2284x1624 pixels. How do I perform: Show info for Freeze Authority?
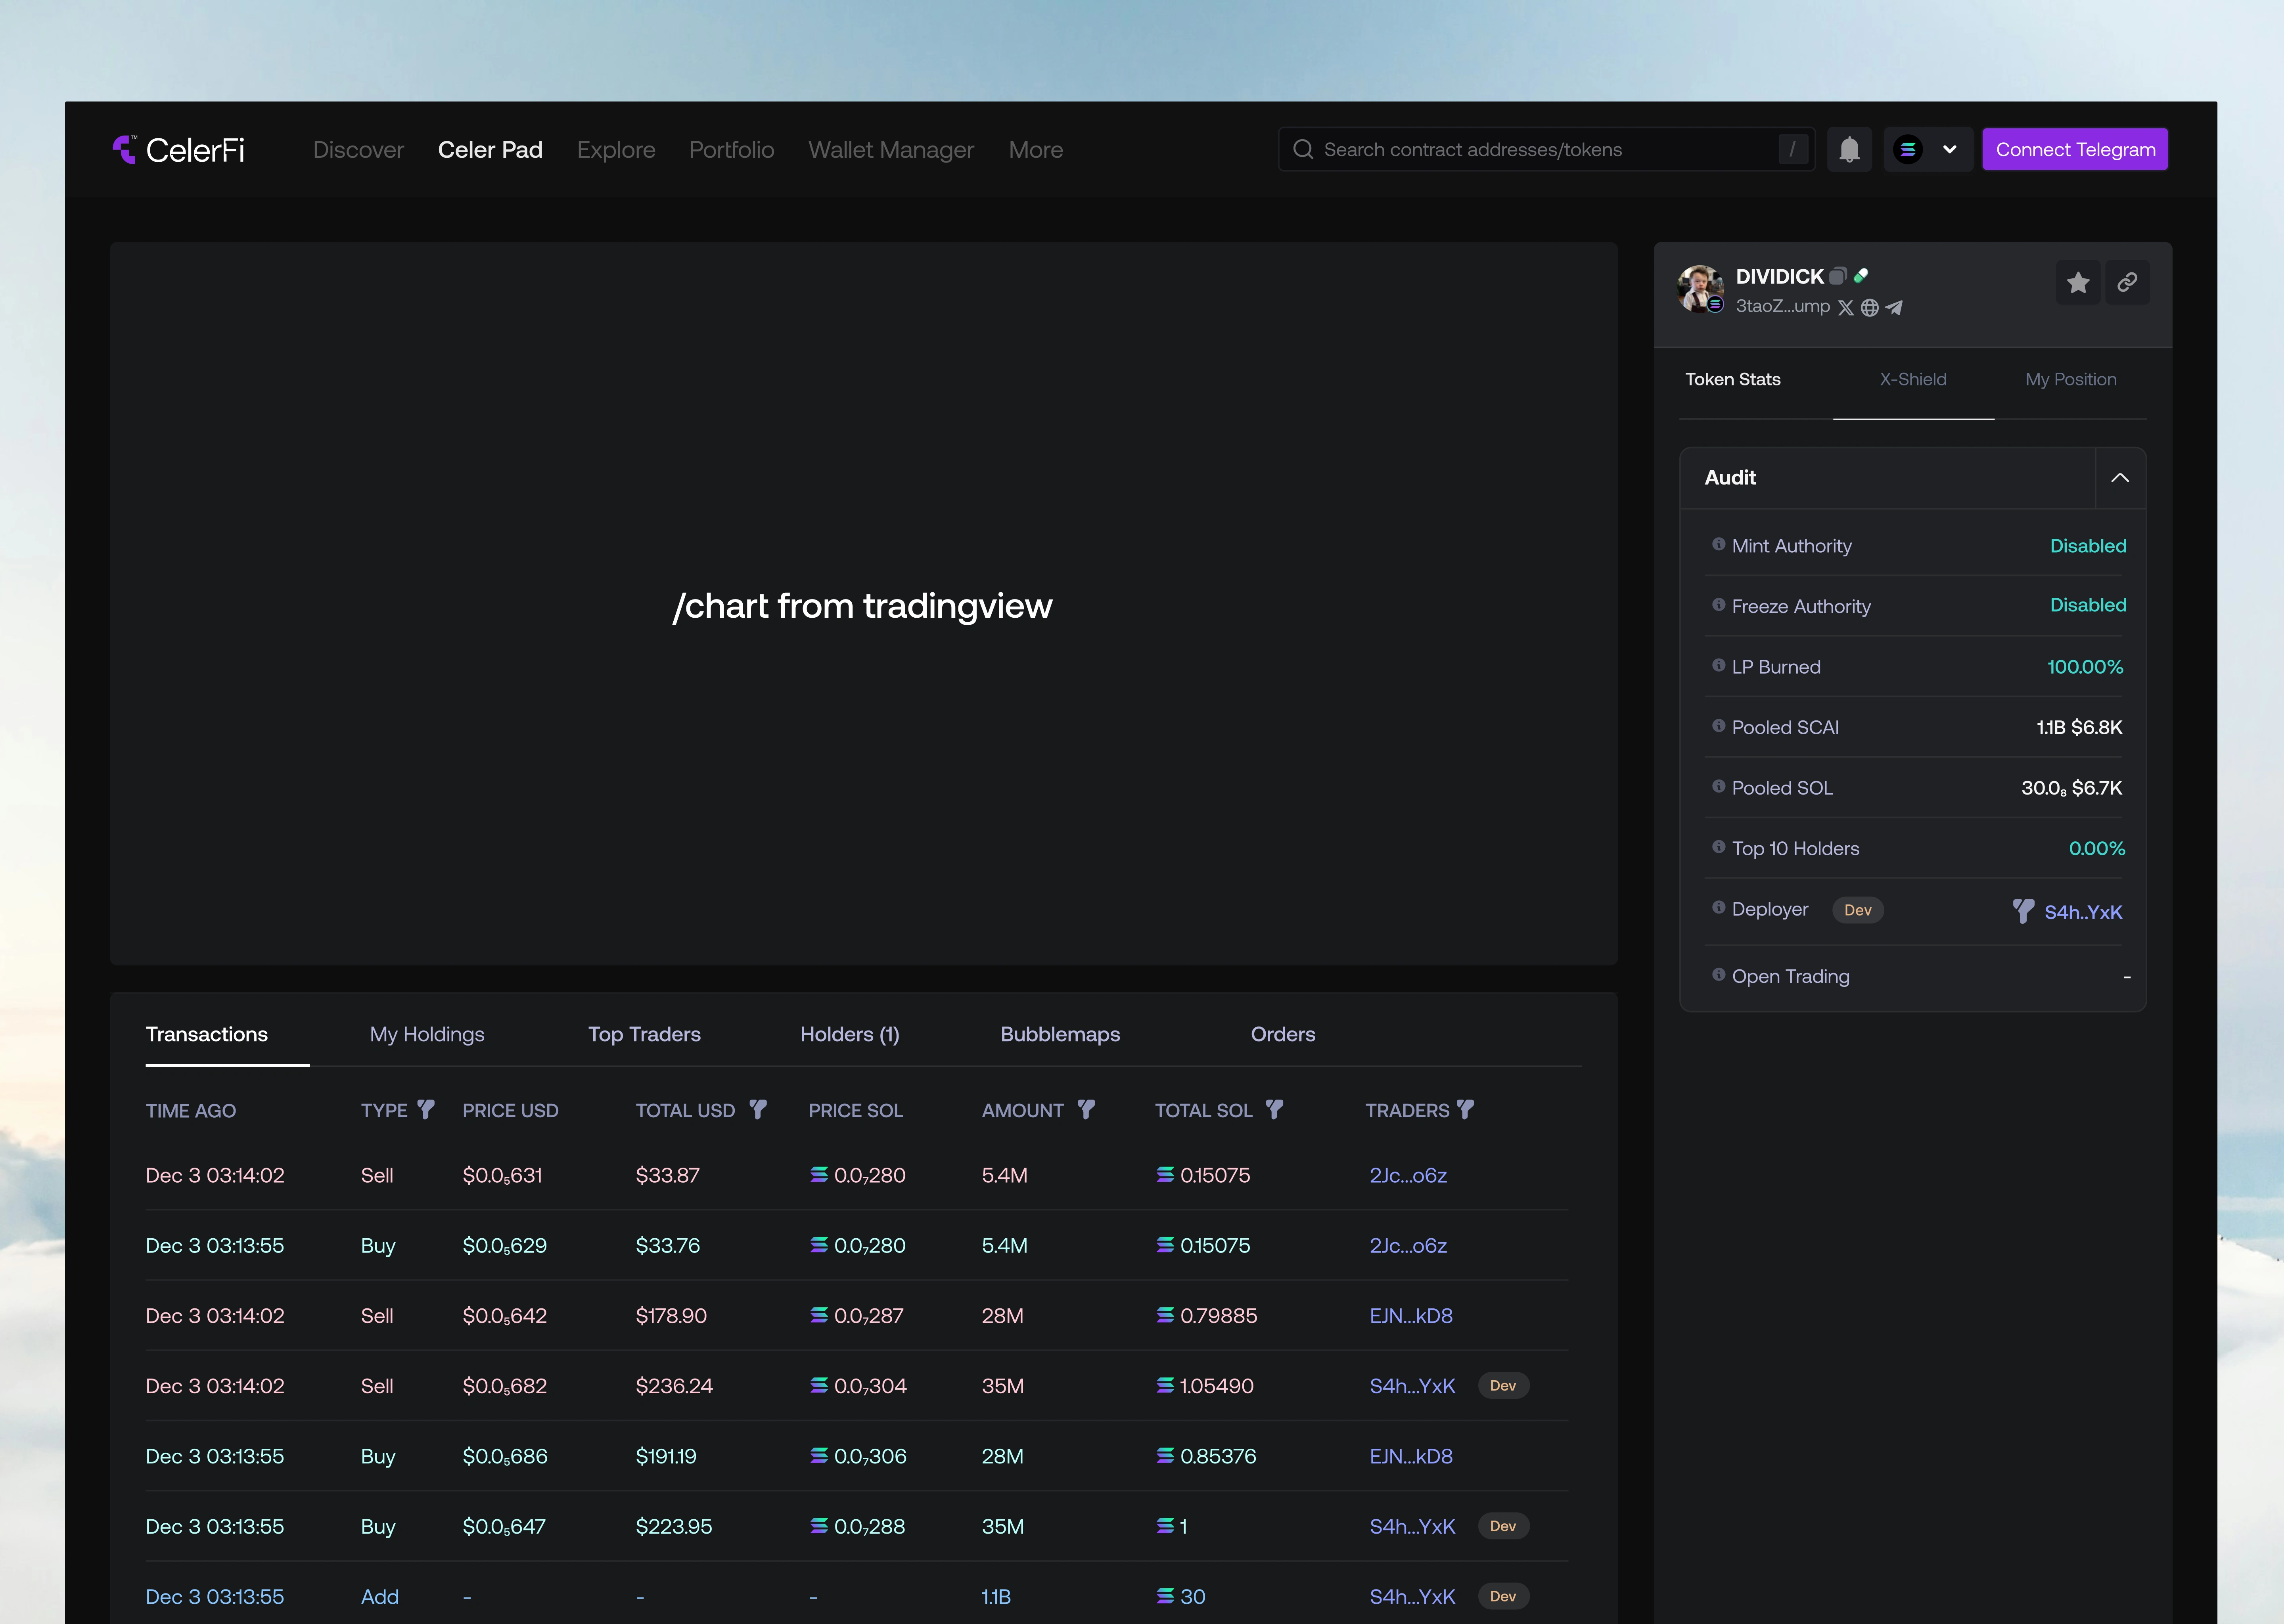coord(1718,605)
